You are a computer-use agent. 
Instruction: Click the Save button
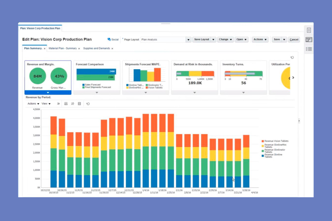tap(277, 40)
